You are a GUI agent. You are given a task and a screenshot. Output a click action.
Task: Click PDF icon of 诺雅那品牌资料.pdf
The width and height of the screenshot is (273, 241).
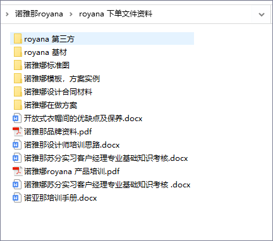click(x=17, y=131)
